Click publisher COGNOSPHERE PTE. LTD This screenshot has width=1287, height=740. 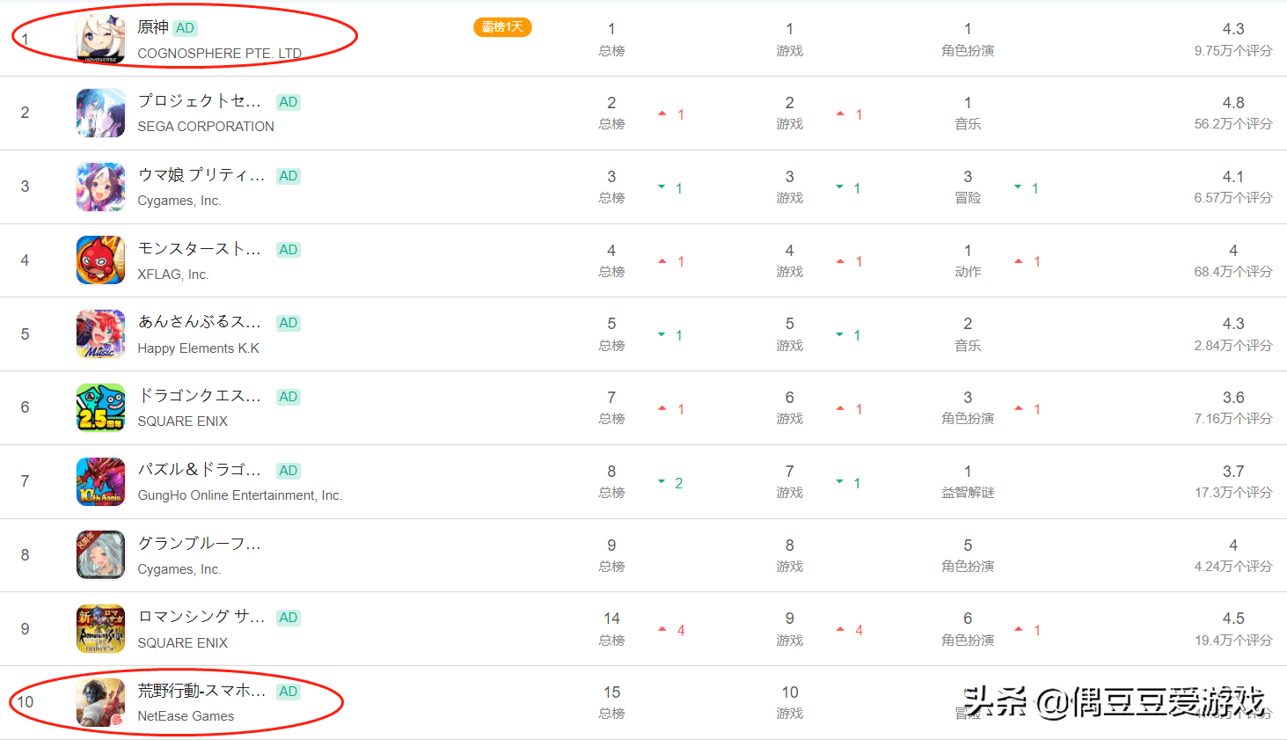pyautogui.click(x=220, y=54)
